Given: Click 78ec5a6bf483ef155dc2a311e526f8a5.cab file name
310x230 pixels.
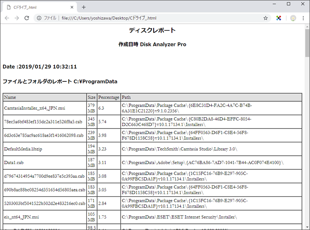Looking at the screenshot, I should point(43,122).
